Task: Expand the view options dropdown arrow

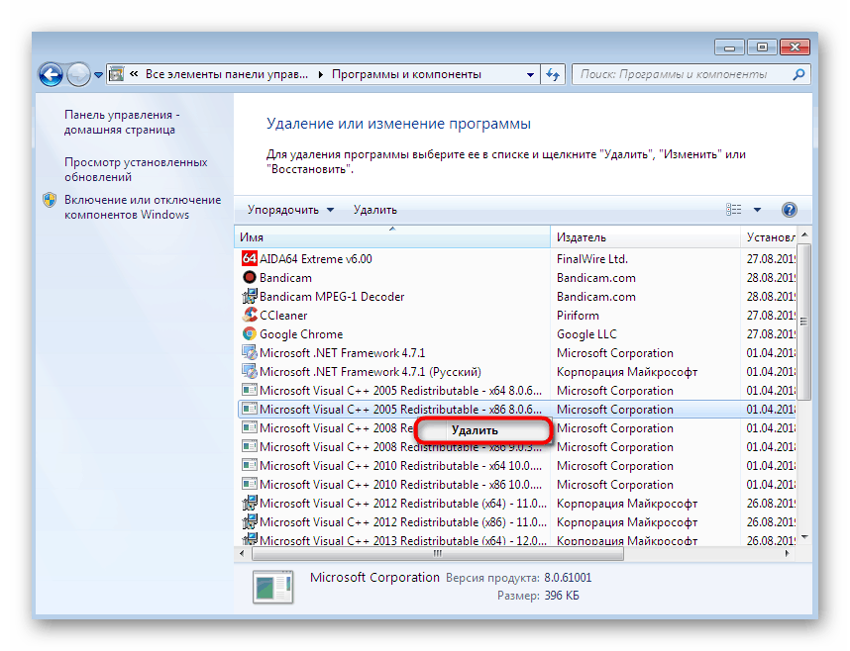Action: coord(757,210)
